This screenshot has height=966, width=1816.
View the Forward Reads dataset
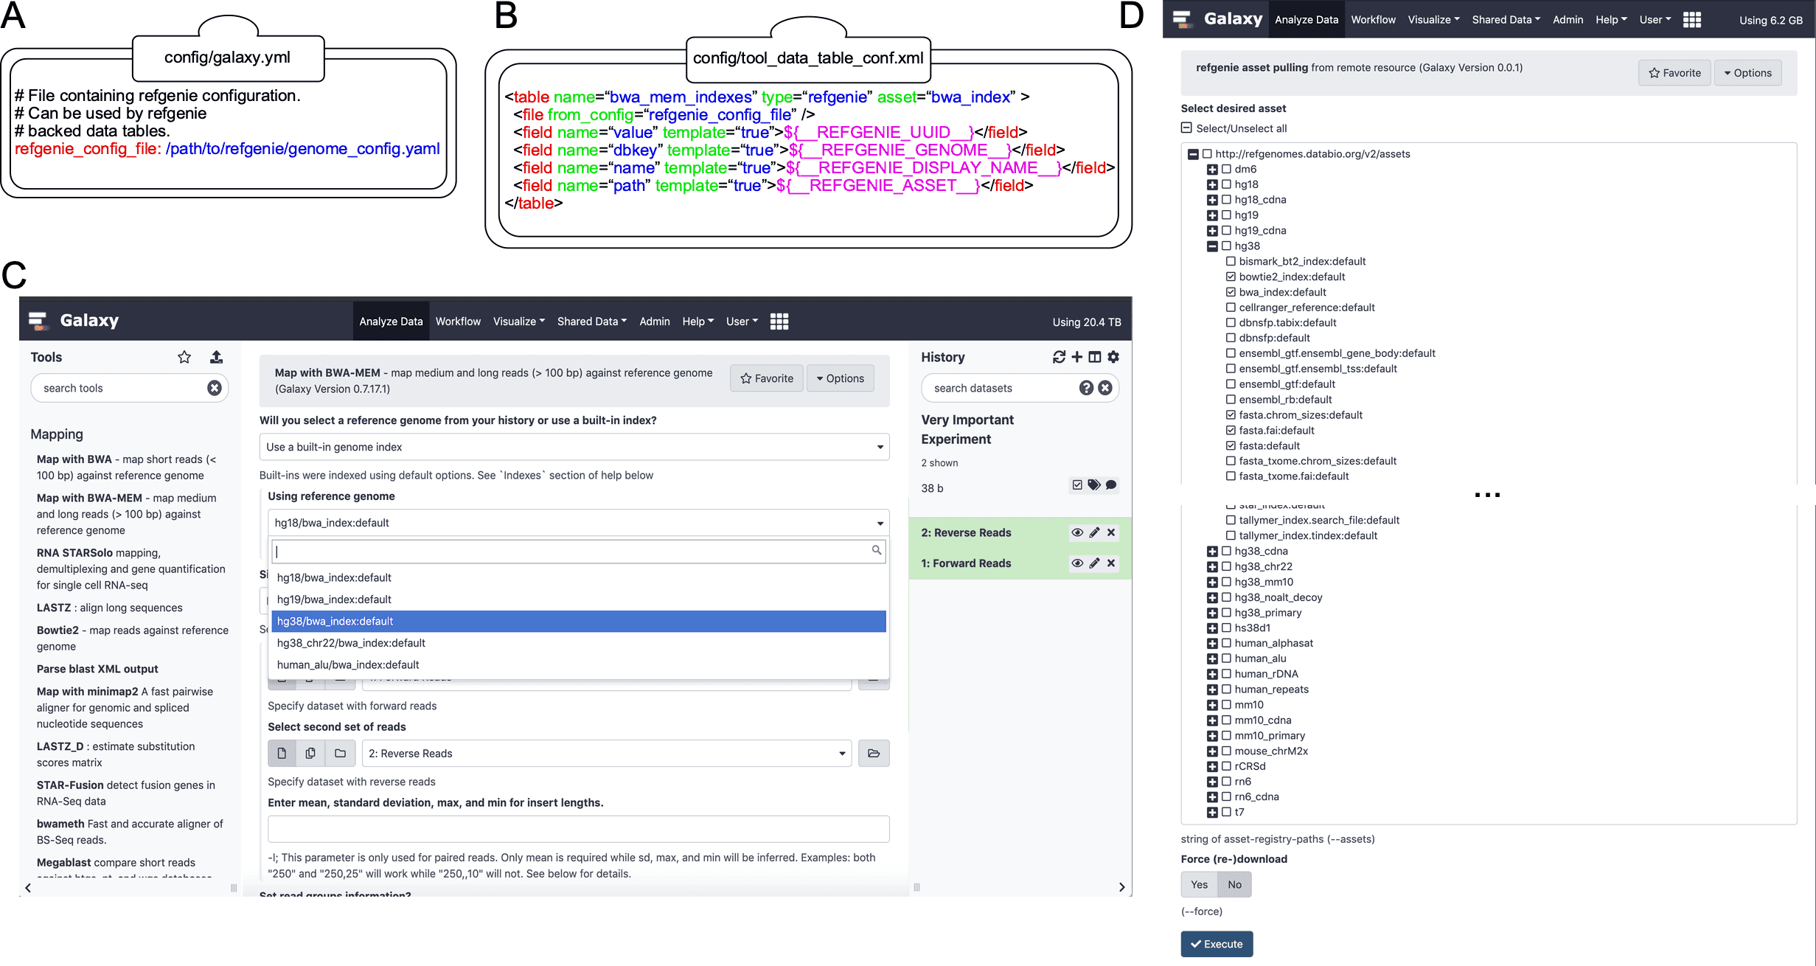coord(1077,563)
